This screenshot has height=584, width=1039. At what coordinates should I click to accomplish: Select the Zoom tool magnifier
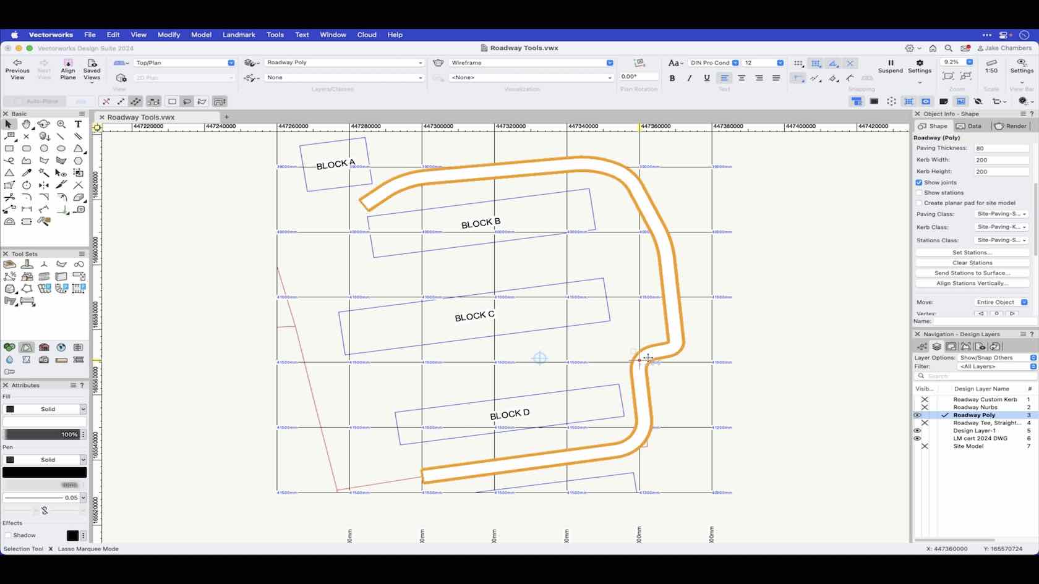click(x=61, y=124)
